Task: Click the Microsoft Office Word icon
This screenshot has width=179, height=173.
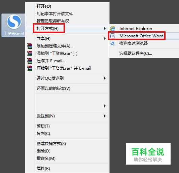Action: pyautogui.click(x=112, y=36)
